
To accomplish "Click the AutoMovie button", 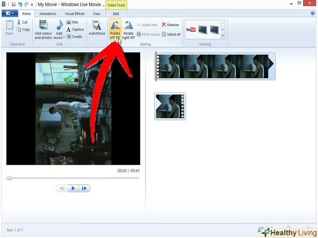I will click(97, 28).
